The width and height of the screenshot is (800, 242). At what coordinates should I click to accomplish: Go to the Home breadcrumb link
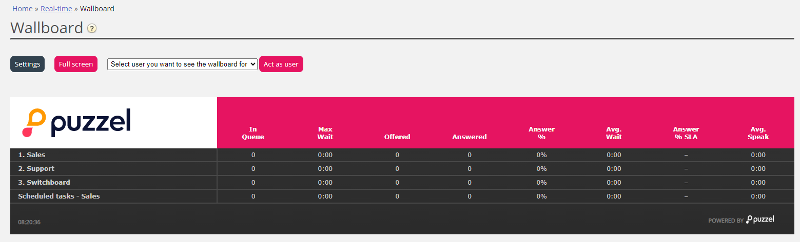23,9
